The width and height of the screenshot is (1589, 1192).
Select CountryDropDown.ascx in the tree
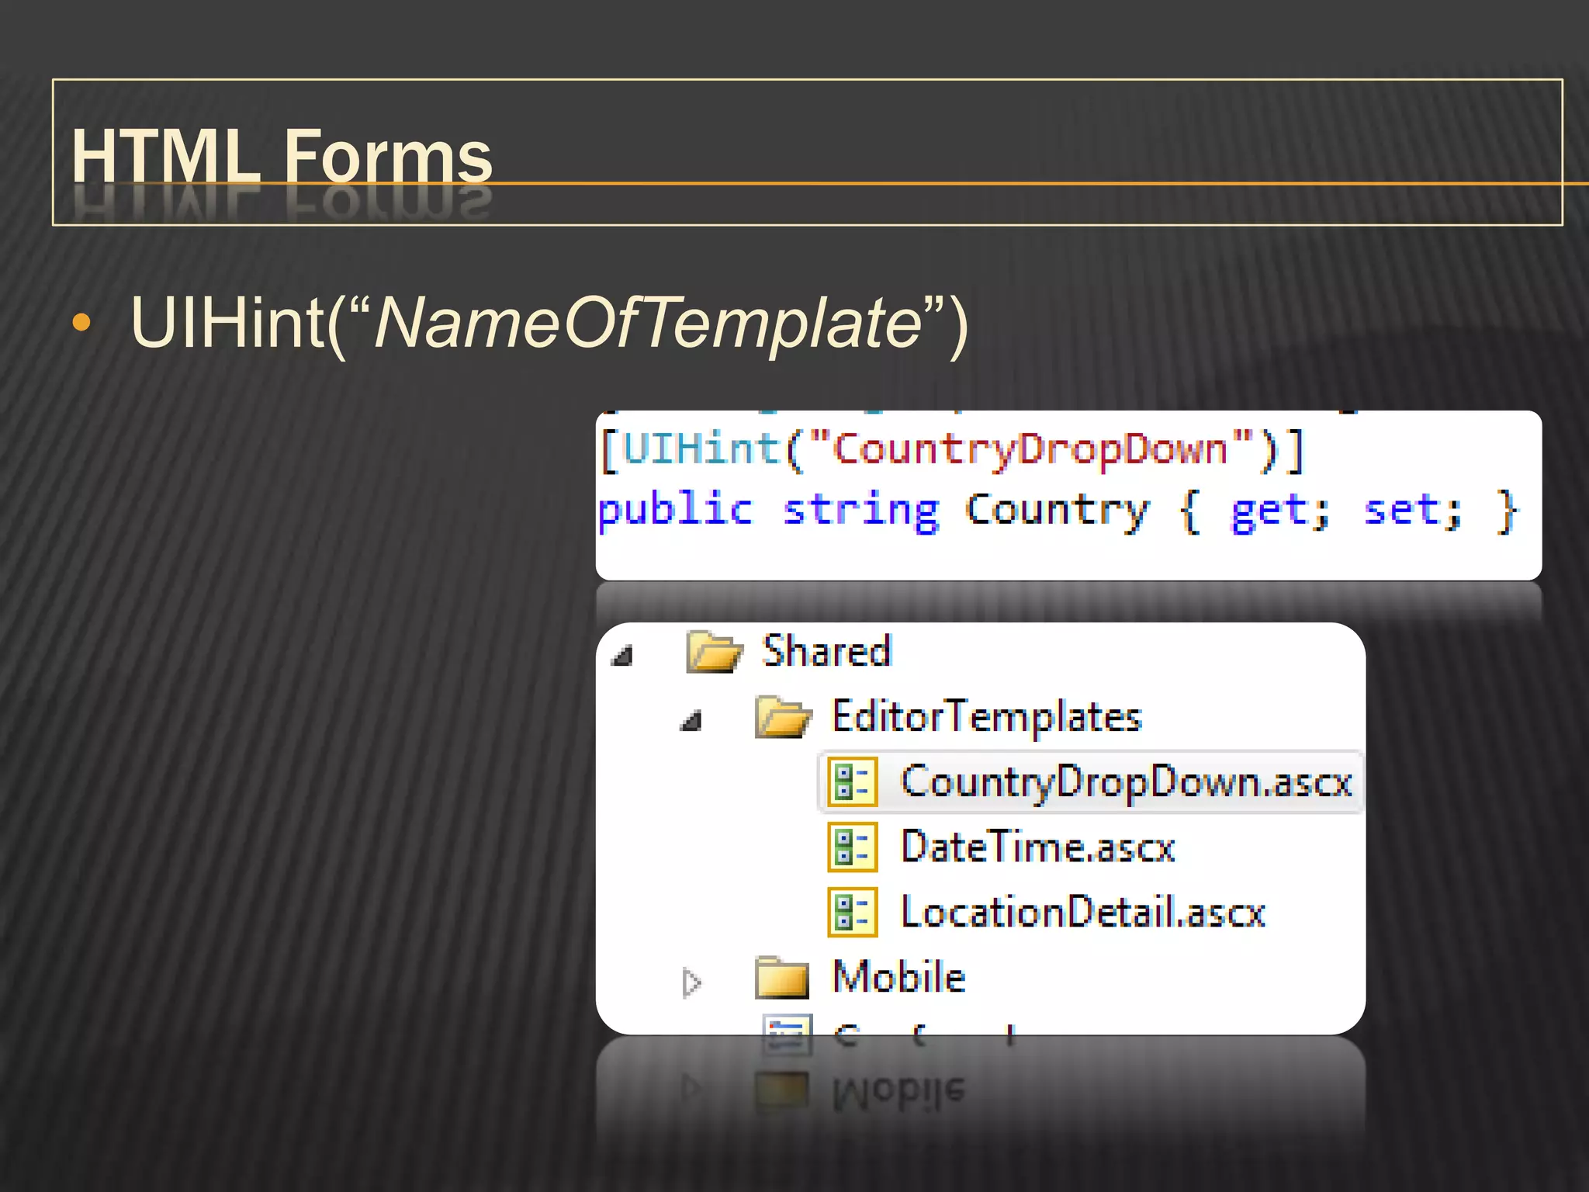click(x=1125, y=781)
